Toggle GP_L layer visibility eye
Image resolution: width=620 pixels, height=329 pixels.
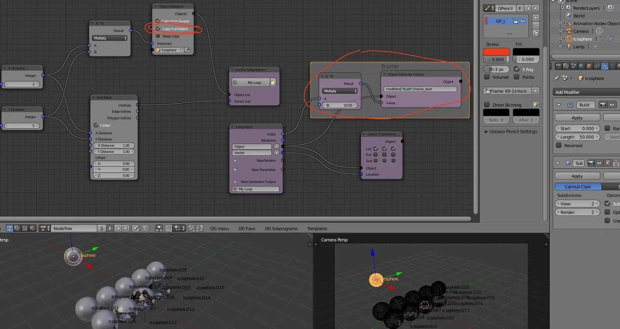(523, 21)
